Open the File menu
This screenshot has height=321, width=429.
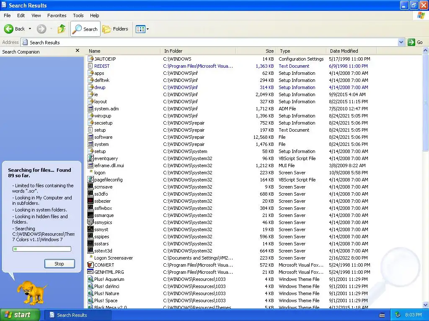pos(7,15)
